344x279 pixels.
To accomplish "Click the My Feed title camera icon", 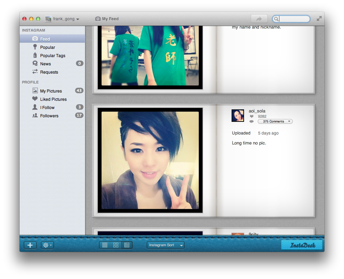I will point(98,19).
